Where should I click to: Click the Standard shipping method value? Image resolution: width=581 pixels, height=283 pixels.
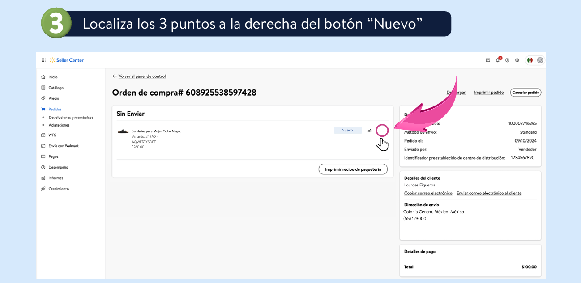click(x=528, y=132)
